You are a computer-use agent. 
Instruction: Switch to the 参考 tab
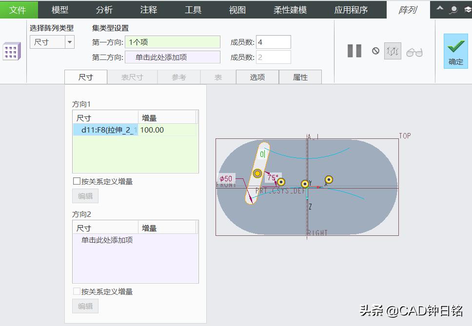click(x=179, y=77)
